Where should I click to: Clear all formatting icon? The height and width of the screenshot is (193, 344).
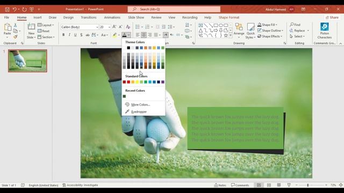point(128,27)
